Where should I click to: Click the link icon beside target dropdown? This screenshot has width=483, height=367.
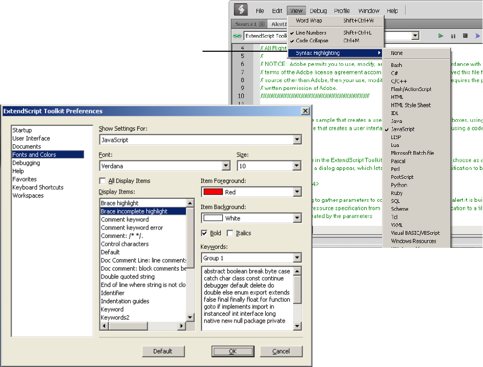tap(237, 36)
